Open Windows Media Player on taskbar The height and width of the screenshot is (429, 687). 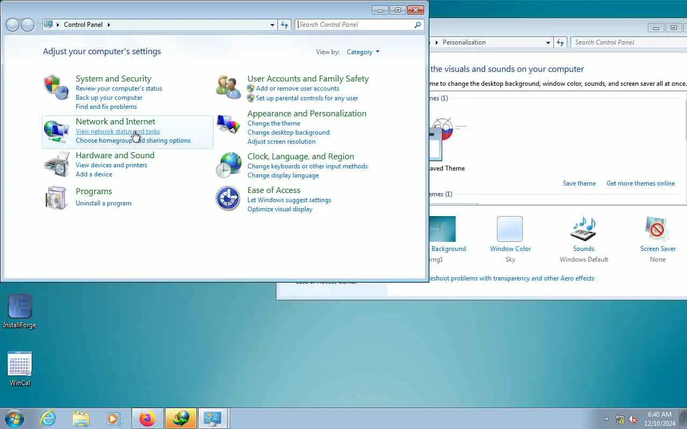114,418
